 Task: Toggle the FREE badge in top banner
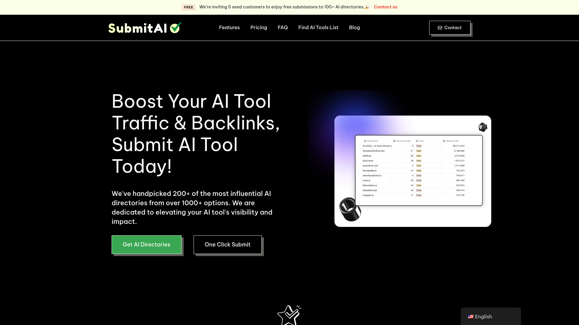click(188, 7)
